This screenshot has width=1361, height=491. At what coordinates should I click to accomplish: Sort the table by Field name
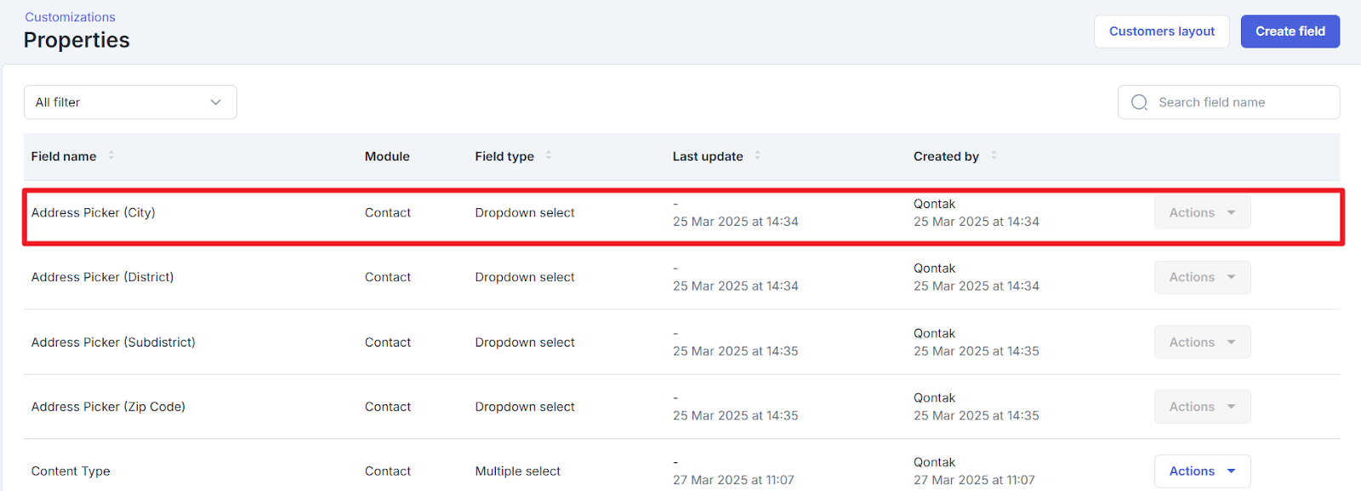pos(111,155)
